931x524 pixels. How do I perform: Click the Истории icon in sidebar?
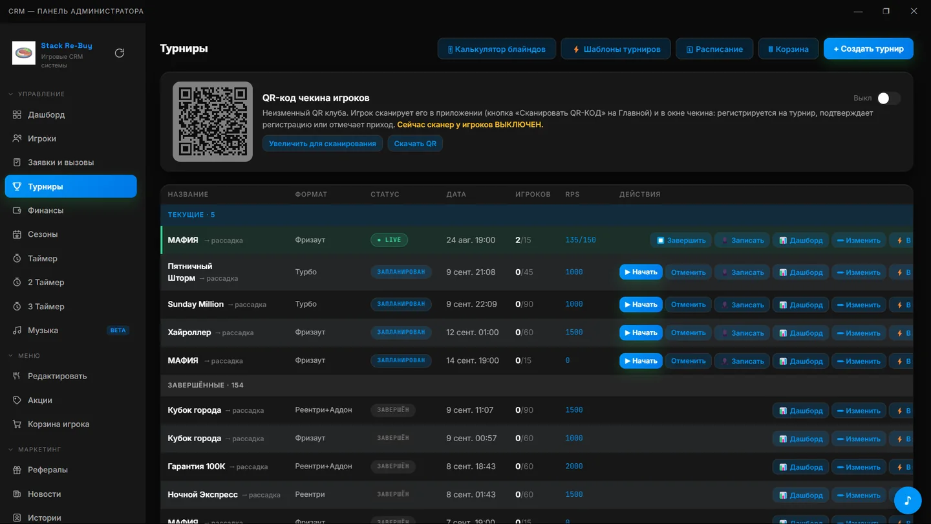click(x=17, y=518)
